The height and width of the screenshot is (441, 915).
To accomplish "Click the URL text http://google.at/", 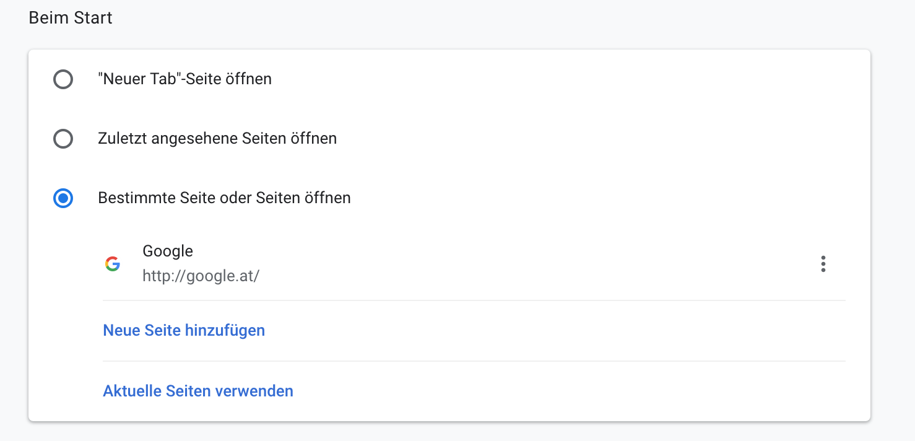I will (201, 276).
